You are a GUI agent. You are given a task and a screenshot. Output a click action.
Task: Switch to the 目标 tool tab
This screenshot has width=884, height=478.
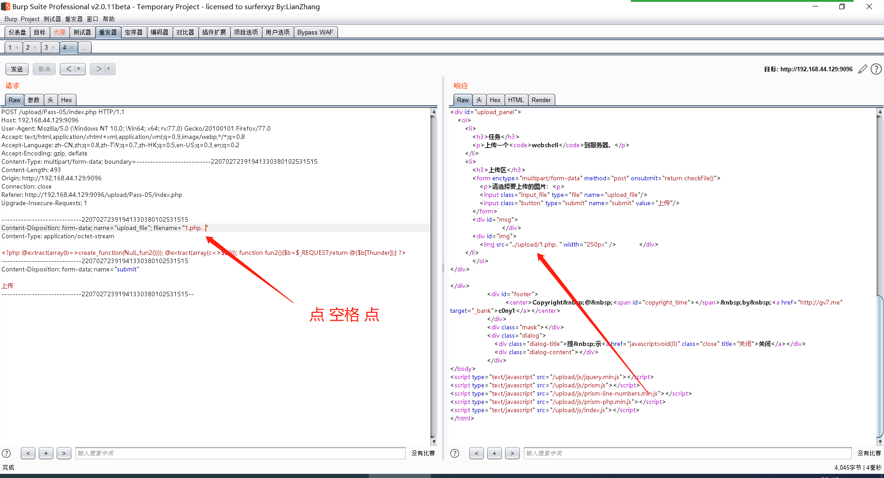click(40, 32)
